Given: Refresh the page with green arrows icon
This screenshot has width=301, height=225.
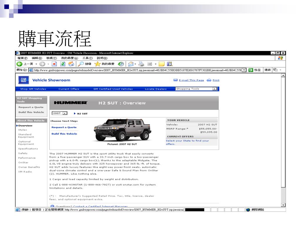Looking at the screenshot, I should (x=63, y=64).
